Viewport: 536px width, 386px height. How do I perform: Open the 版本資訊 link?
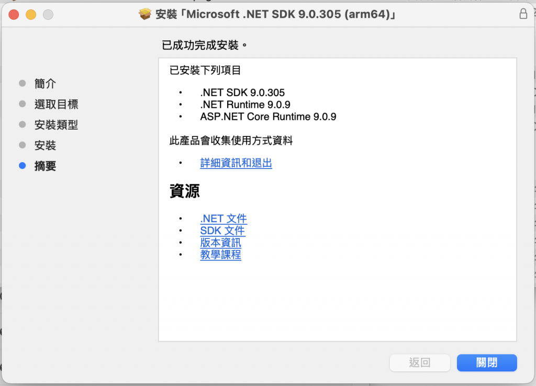(x=220, y=243)
